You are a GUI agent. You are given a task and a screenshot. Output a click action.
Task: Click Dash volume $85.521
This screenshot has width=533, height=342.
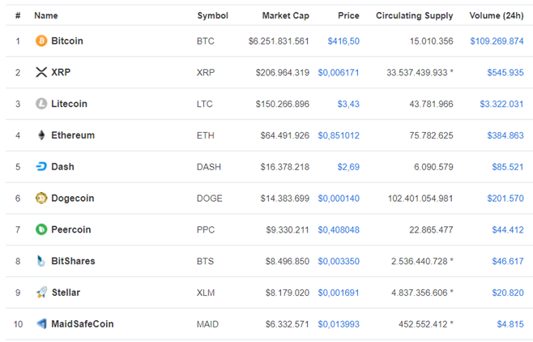click(508, 167)
